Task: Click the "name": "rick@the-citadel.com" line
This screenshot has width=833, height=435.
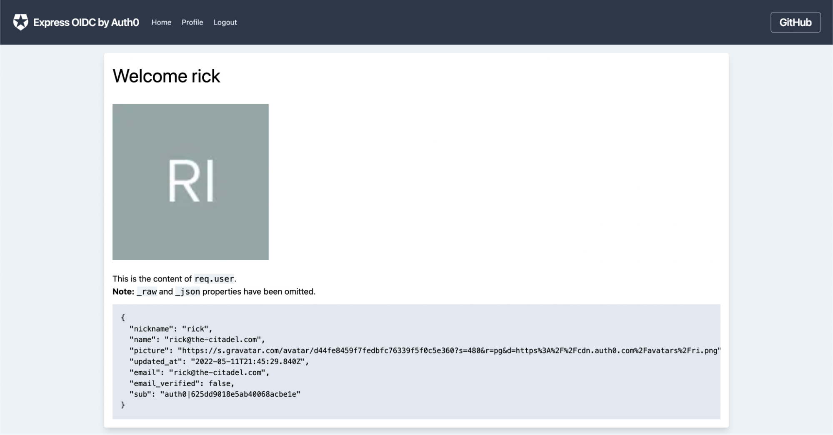Action: [197, 340]
